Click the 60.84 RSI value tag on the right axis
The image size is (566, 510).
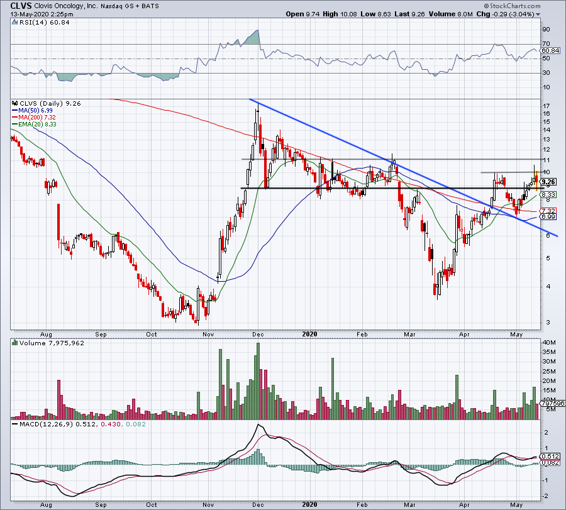(x=550, y=50)
